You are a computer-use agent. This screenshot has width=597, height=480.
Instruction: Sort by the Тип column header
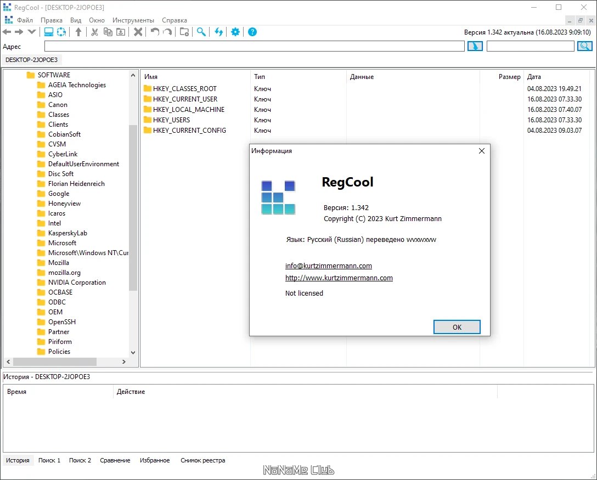point(298,76)
